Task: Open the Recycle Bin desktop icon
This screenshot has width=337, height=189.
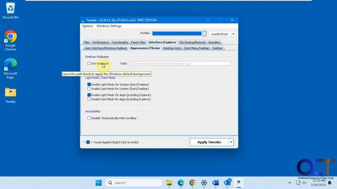Action: pyautogui.click(x=11, y=10)
